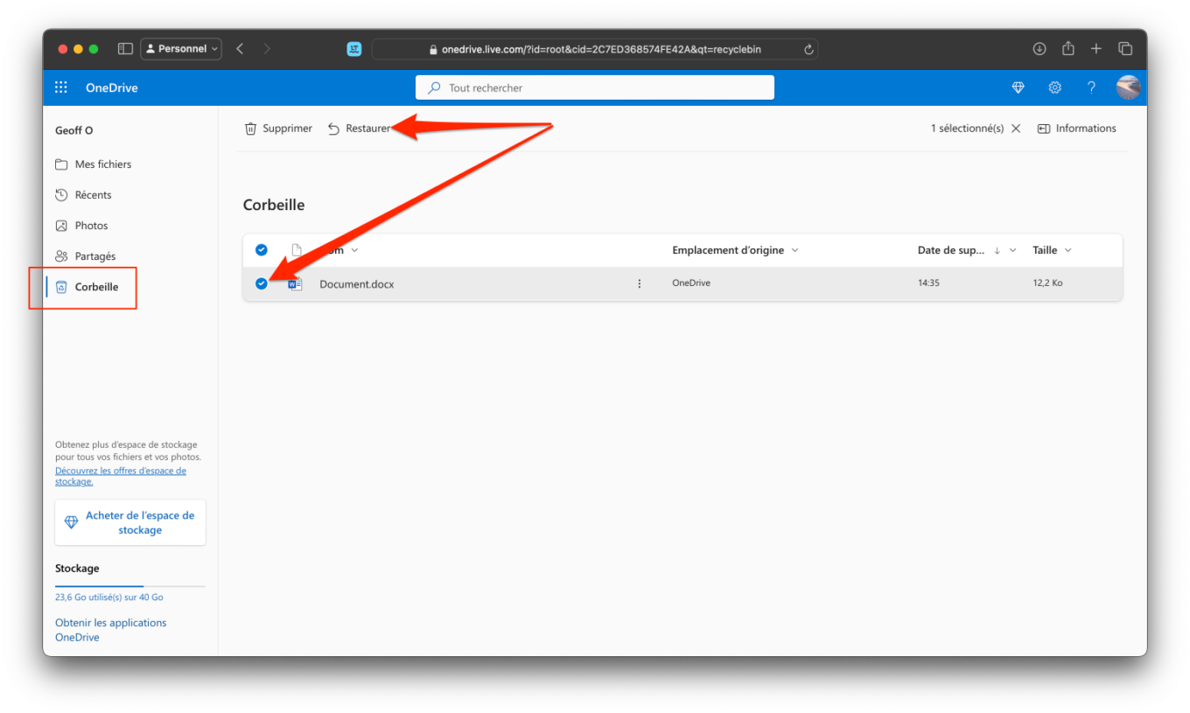Screen dimensions: 1190x713
Task: Click the Stockage heading in sidebar
Action: tap(77, 569)
